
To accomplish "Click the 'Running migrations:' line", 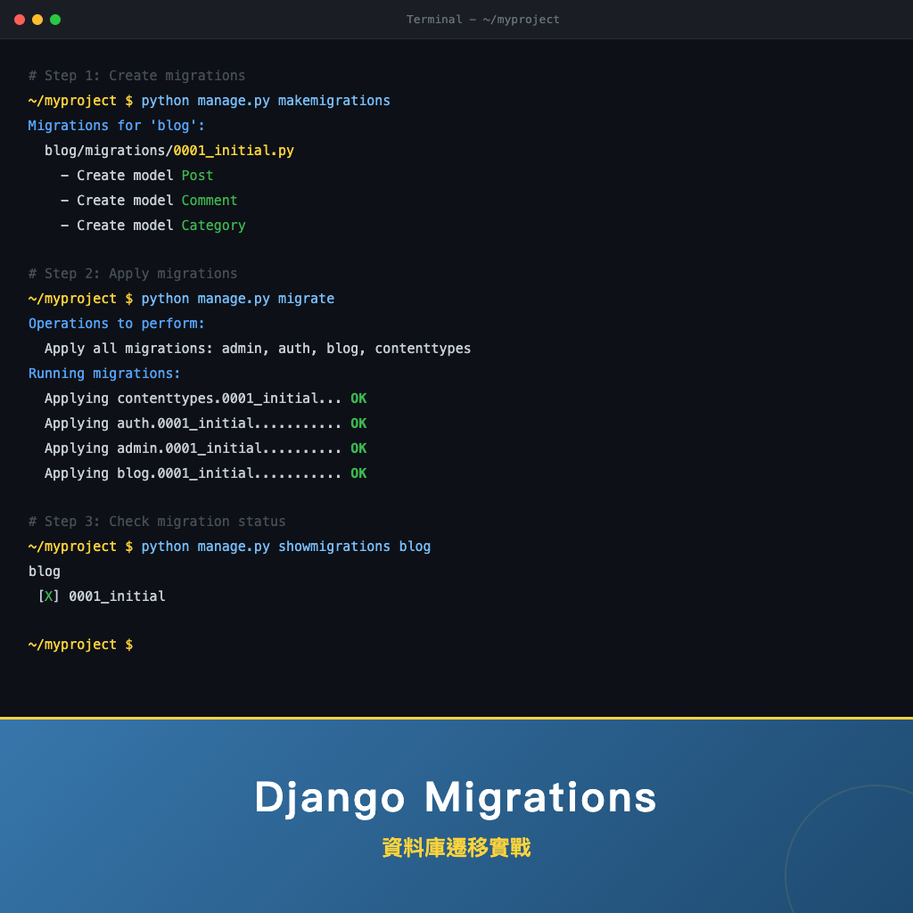I will 104,374.
